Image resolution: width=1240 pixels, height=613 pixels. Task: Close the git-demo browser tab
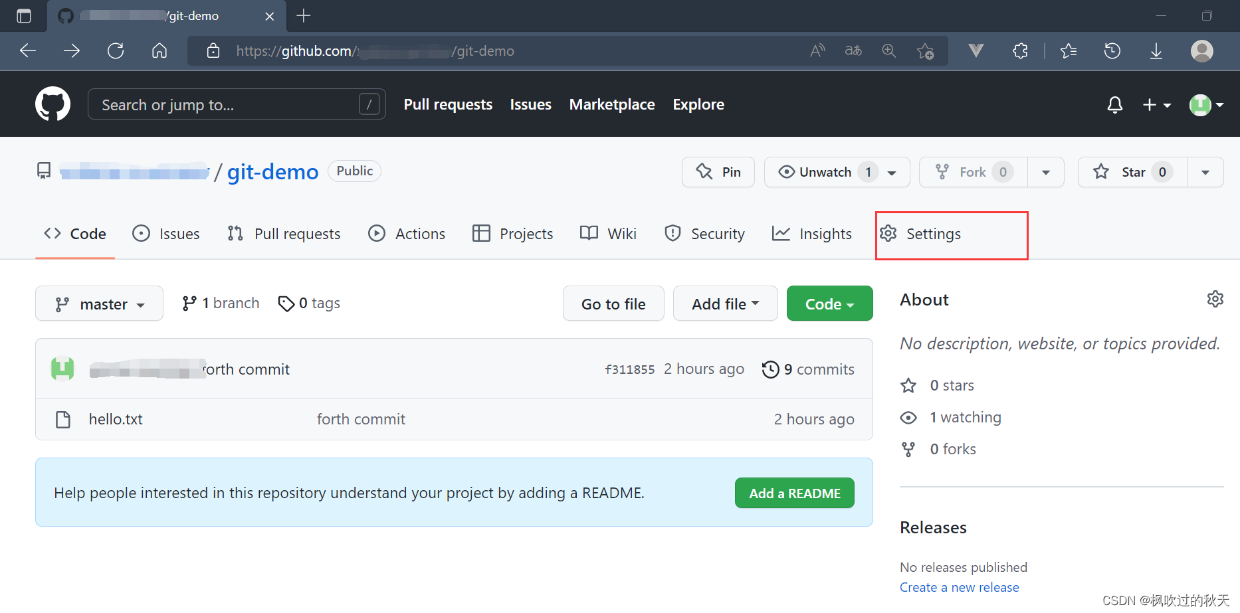269,16
